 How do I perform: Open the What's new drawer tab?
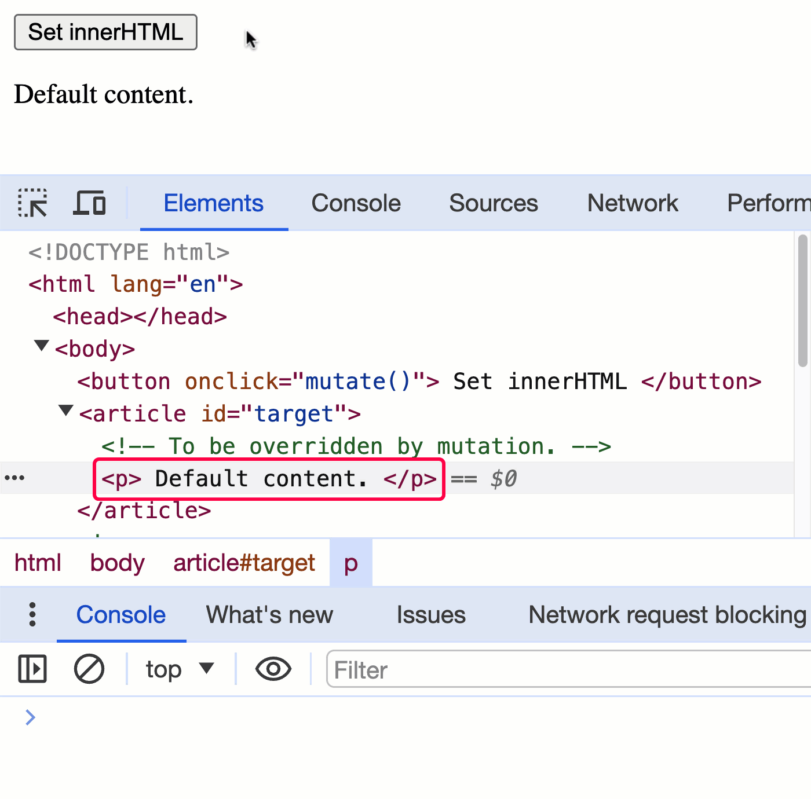click(269, 615)
